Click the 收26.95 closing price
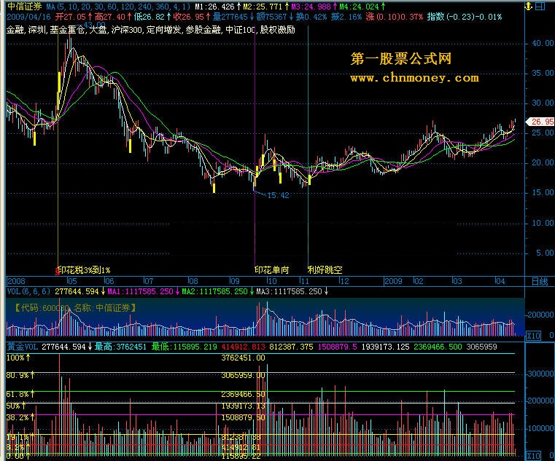The width and height of the screenshot is (555, 461). pyautogui.click(x=192, y=17)
